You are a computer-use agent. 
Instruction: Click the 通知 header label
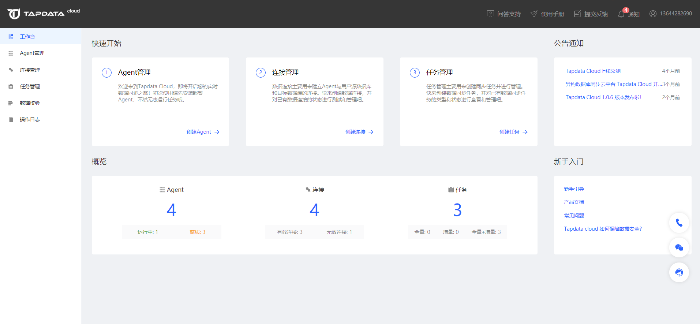point(634,15)
